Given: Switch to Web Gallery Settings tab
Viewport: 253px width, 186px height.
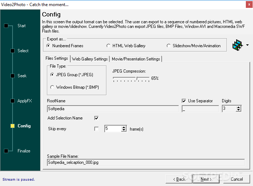Looking at the screenshot, I should click(x=90, y=59).
